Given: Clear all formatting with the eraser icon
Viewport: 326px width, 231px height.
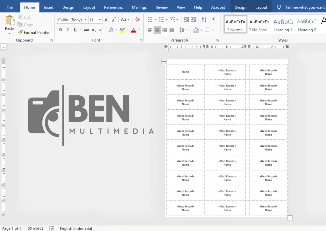Looking at the screenshot, I should [x=137, y=19].
